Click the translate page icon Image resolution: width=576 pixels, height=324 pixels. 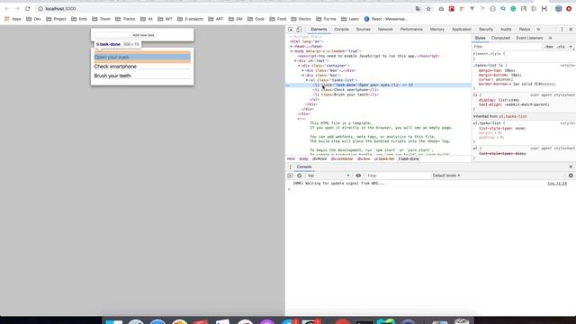tap(418, 9)
